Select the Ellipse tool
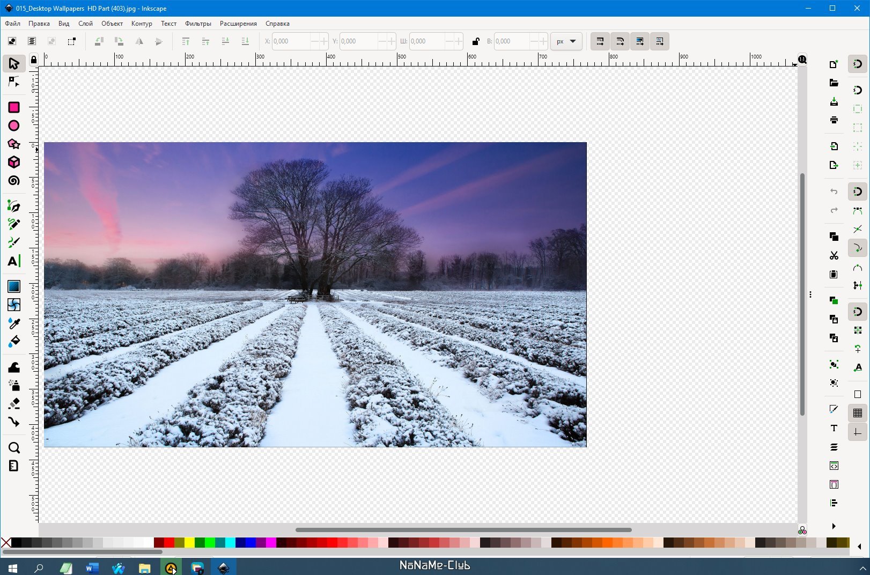The image size is (870, 575). coord(14,126)
